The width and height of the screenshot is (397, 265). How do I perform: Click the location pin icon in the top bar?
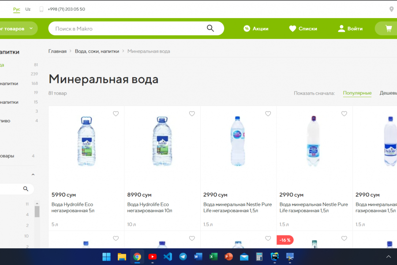point(391,9)
